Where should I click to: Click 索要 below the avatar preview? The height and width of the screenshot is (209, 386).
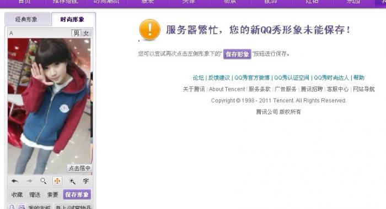52,195
